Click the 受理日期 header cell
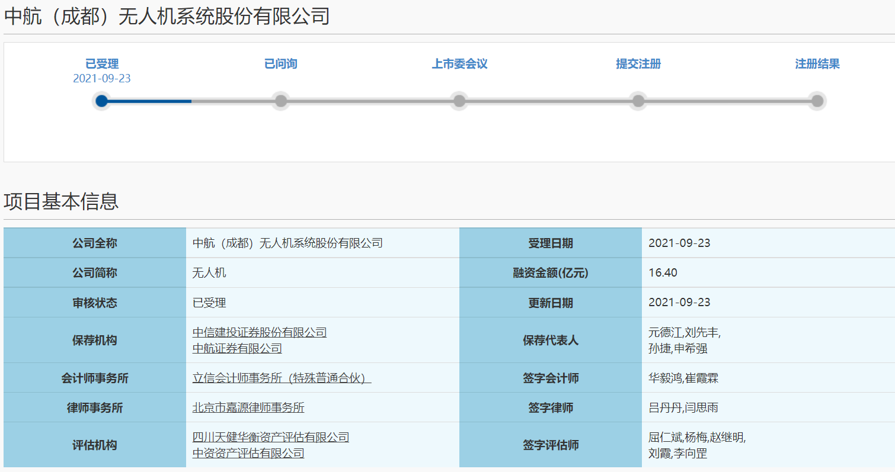Viewport: 895px width, 472px height. point(551,243)
